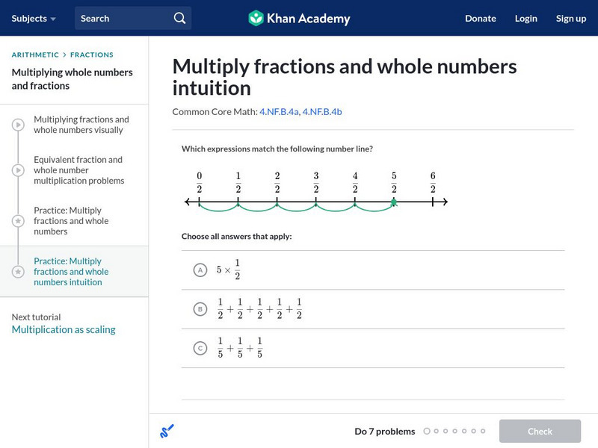
Task: Click the video icon for Equivalent fraction lesson
Action: [18, 170]
